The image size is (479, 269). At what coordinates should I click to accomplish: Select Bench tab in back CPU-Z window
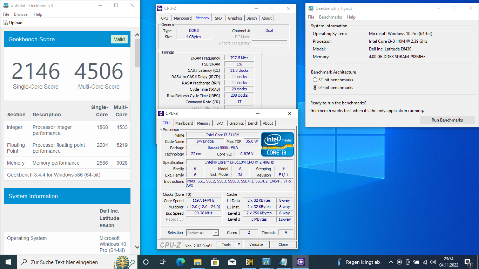[252, 18]
